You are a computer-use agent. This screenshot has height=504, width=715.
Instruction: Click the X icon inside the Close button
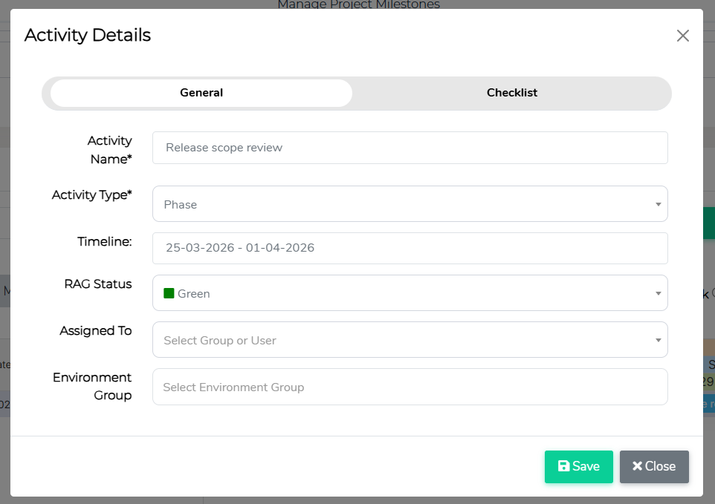point(637,466)
